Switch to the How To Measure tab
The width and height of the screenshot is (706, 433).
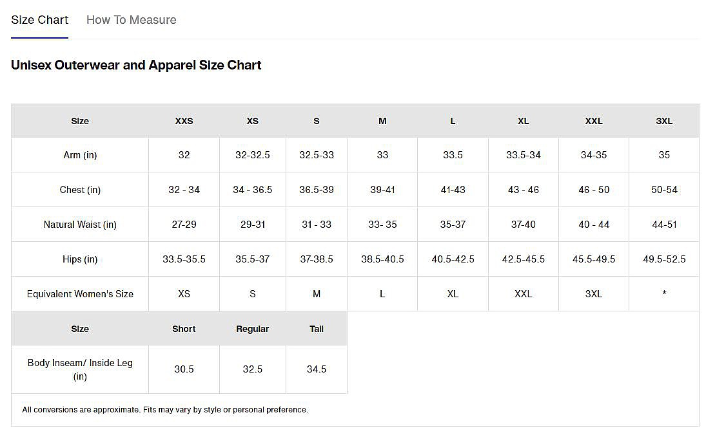[x=131, y=20]
